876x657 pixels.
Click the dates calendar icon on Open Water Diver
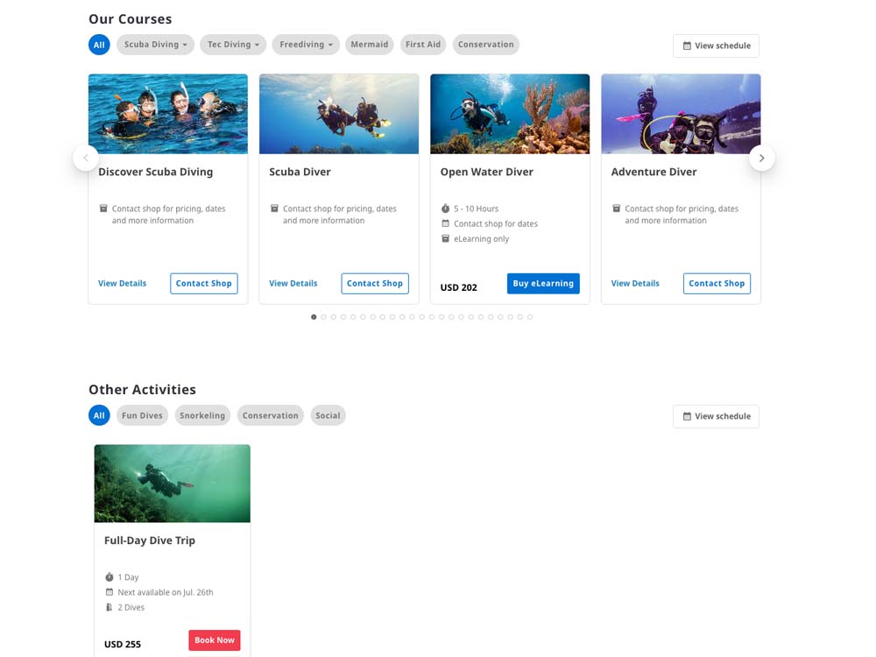(446, 223)
